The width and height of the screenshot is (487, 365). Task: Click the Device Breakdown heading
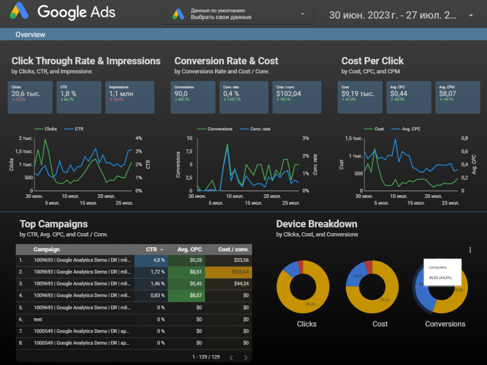coord(316,224)
